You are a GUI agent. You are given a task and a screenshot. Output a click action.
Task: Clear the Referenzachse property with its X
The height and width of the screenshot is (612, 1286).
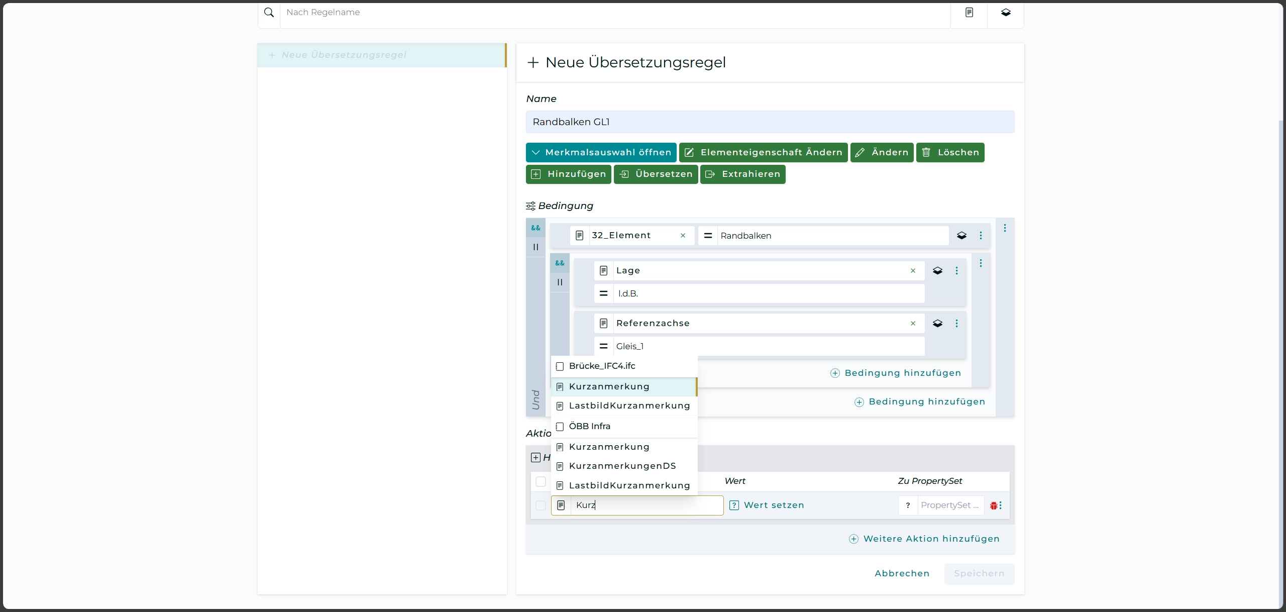pos(913,324)
